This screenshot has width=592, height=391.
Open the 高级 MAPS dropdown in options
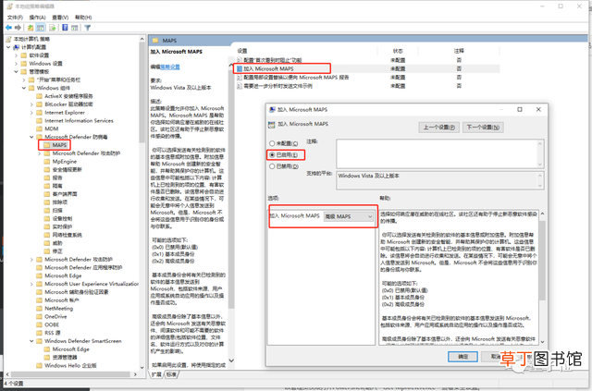click(349, 216)
